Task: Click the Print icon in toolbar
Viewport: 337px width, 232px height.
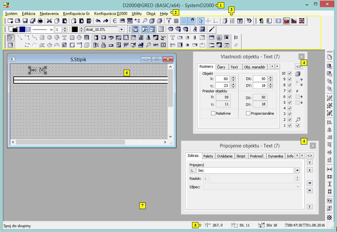Action: click(x=40, y=21)
